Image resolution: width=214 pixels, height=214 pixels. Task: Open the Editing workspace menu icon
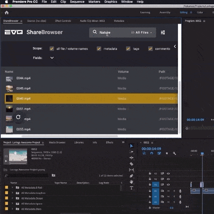tap(191, 12)
